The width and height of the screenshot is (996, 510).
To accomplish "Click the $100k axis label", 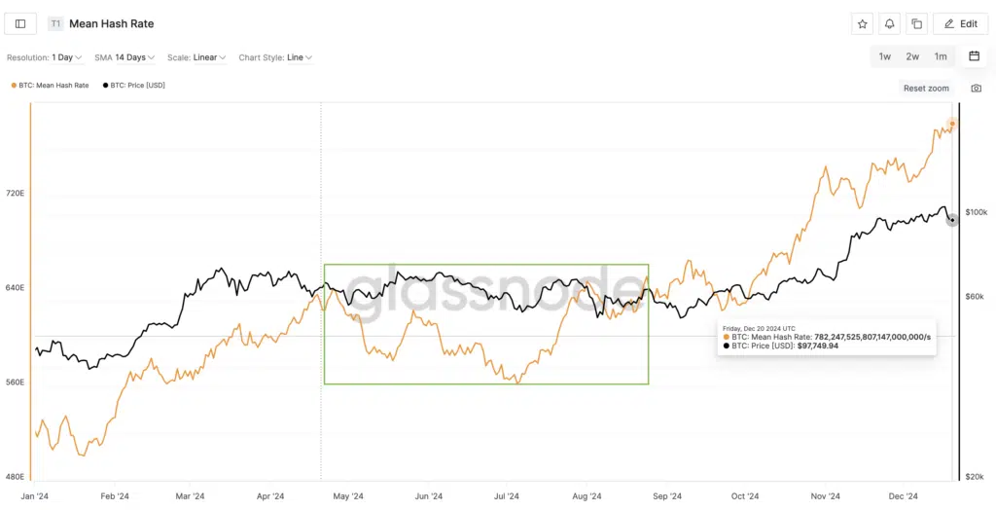I will click(977, 212).
